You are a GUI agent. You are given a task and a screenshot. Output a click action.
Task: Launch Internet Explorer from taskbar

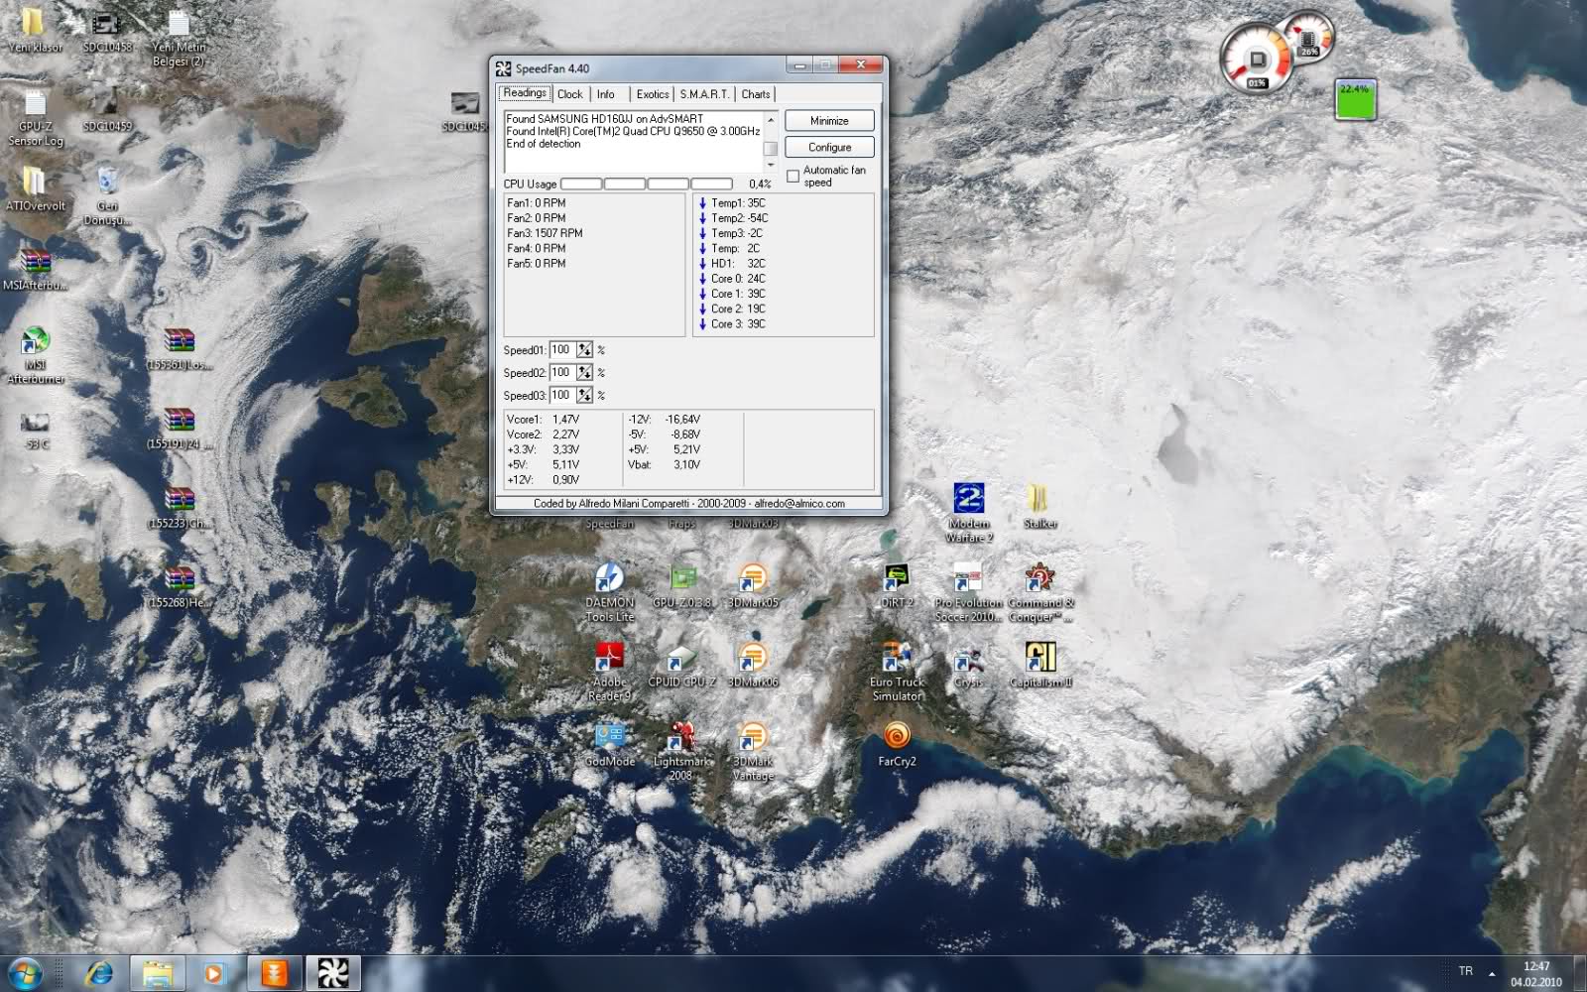point(98,973)
